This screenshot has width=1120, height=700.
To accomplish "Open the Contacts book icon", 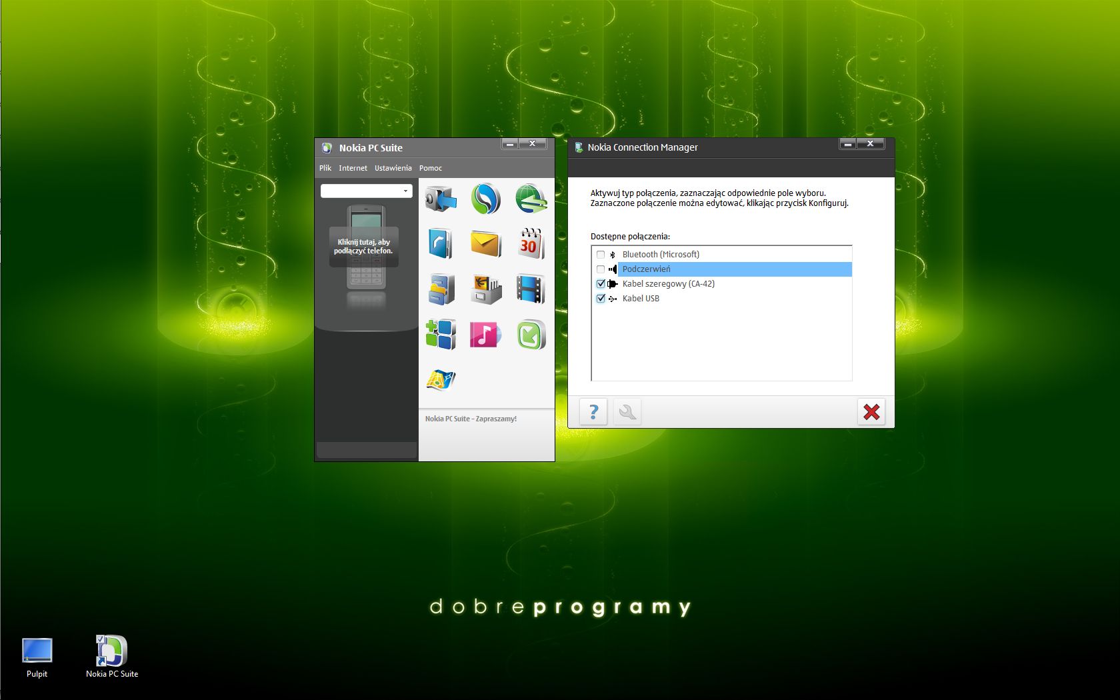I will coord(441,243).
